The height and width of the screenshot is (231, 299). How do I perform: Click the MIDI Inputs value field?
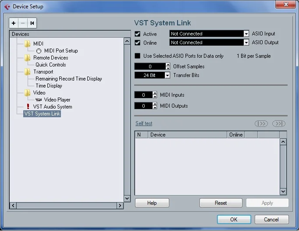click(144, 95)
